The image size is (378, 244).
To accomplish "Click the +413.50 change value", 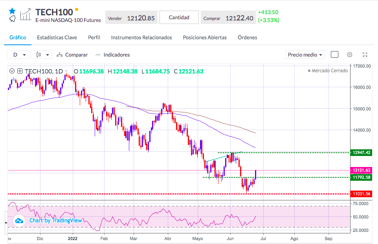I will click(x=268, y=12).
